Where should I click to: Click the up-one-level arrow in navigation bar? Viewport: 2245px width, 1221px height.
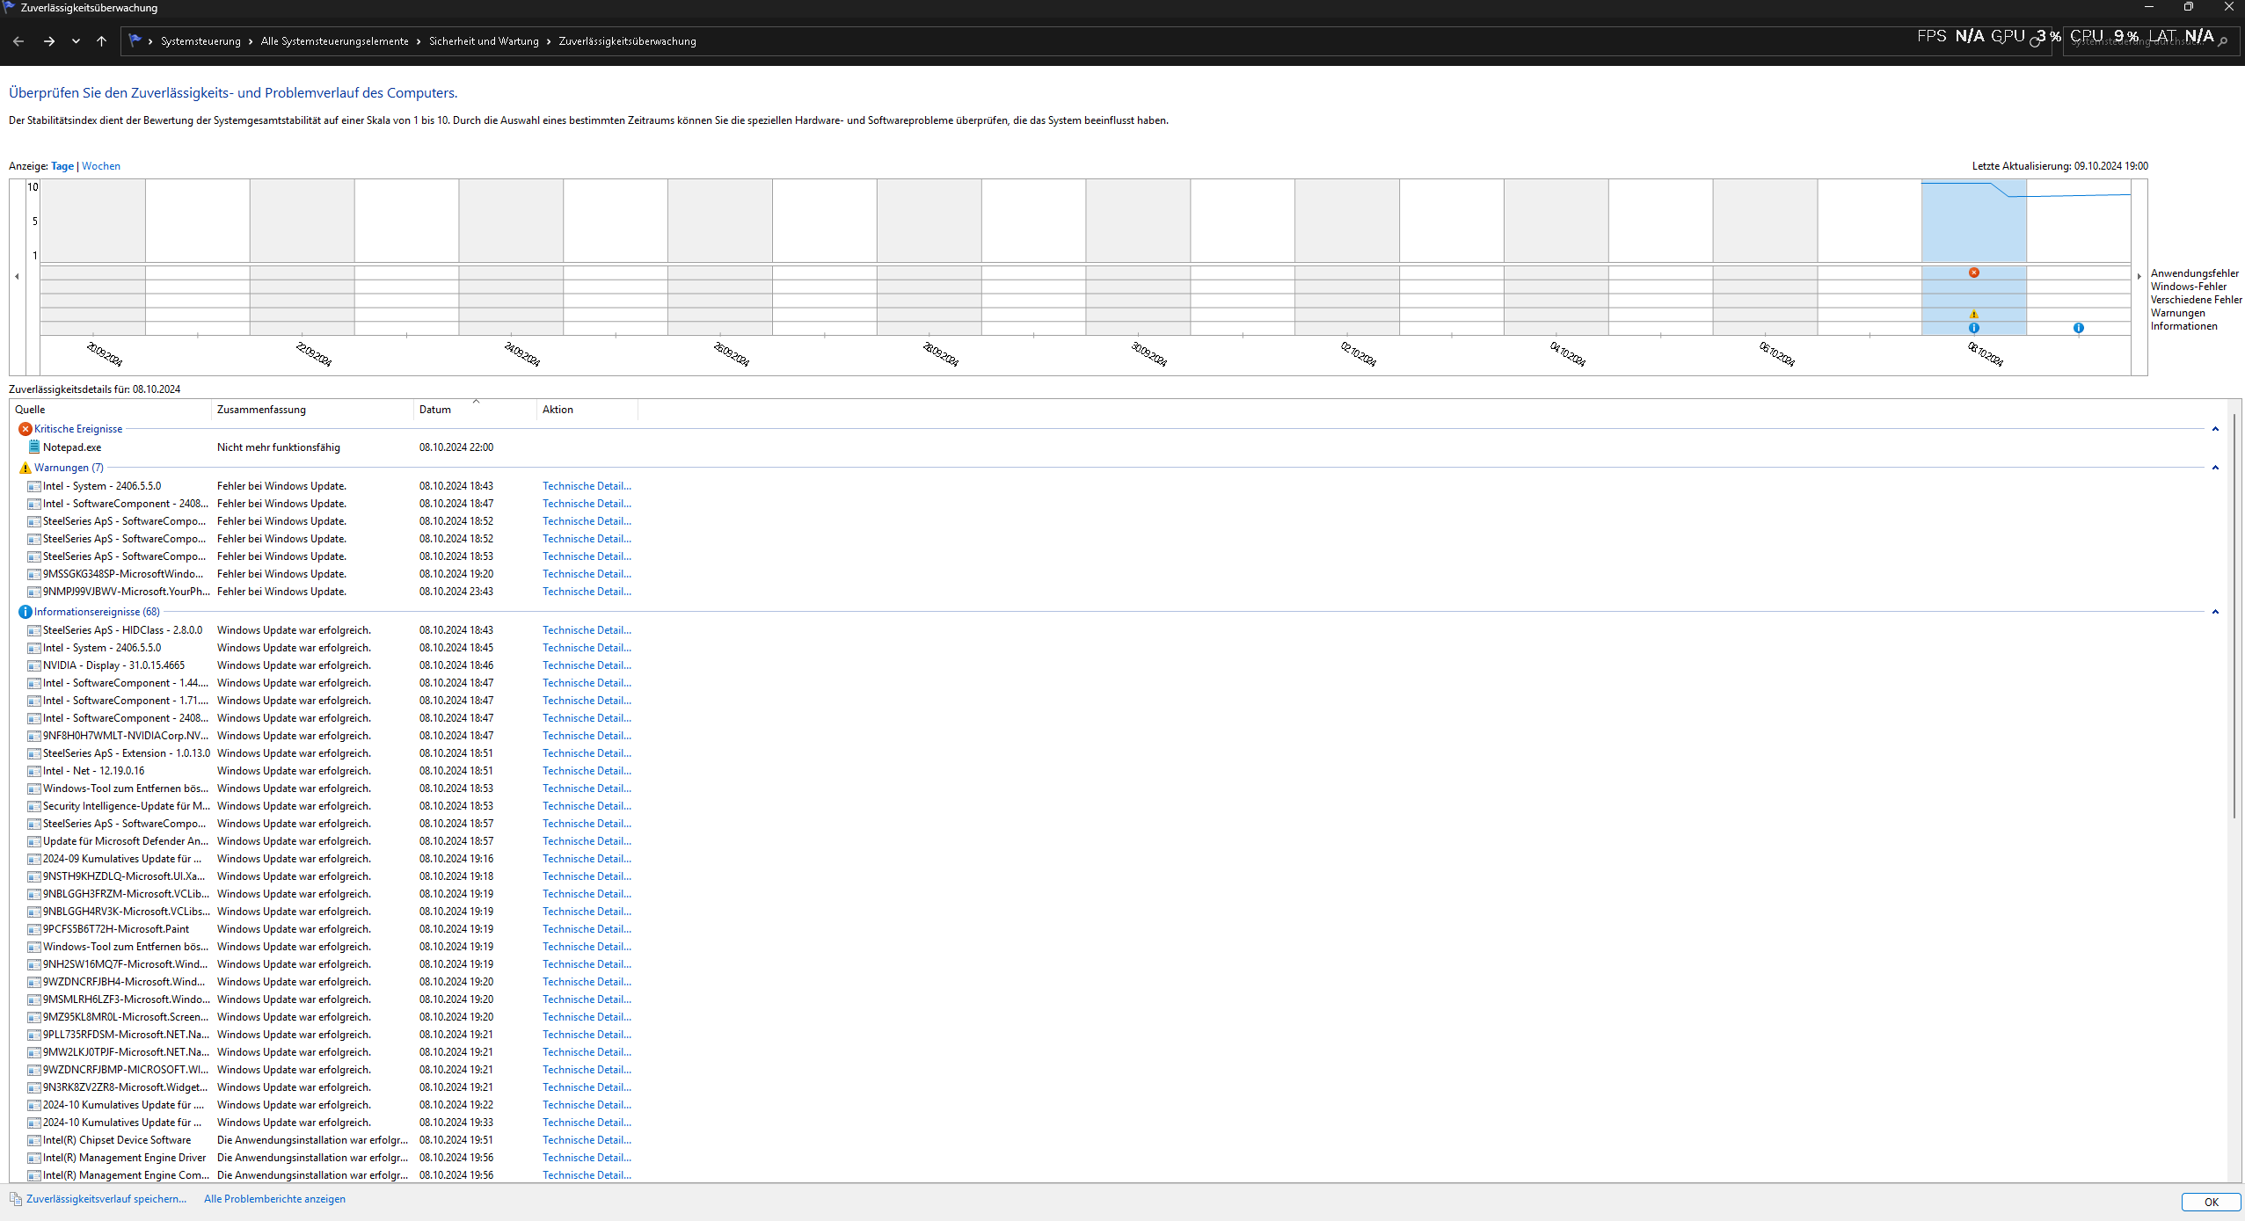[102, 40]
